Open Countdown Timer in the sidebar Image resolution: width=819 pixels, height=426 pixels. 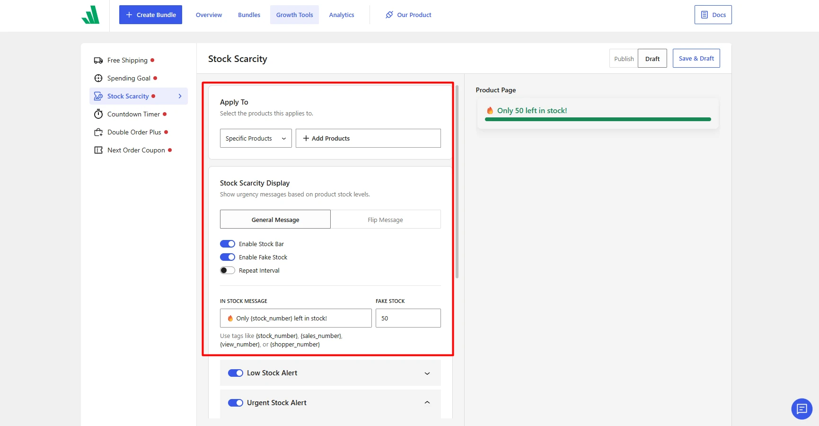tap(139, 114)
